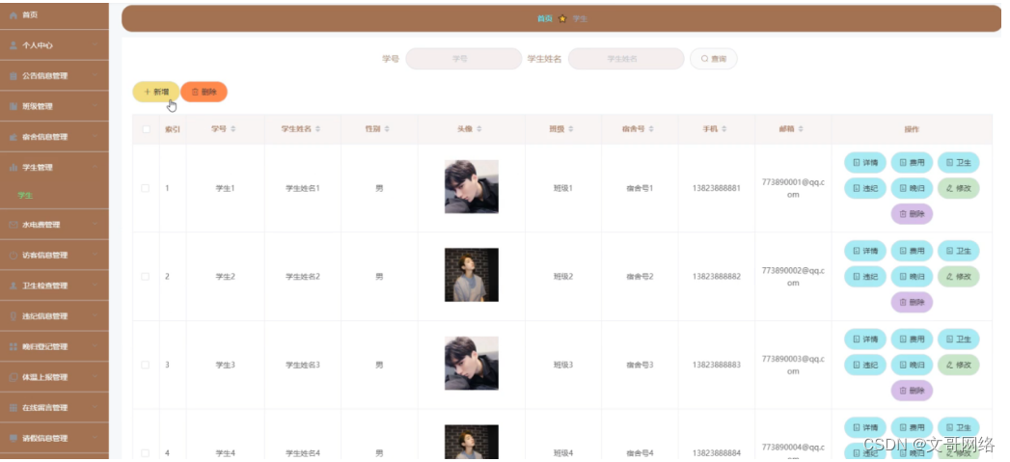The width and height of the screenshot is (1010, 462).
Task: Sort by 学生姓名 using its header arrows
Action: pyautogui.click(x=318, y=129)
